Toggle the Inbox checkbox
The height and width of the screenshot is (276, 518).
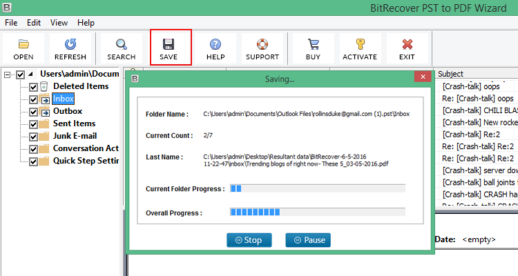33,99
